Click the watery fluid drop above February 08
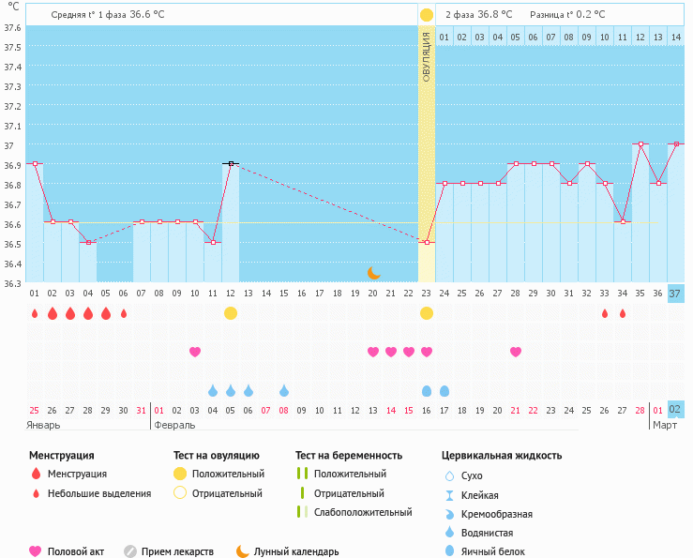Viewport: 693px width, 558px height. tap(284, 390)
